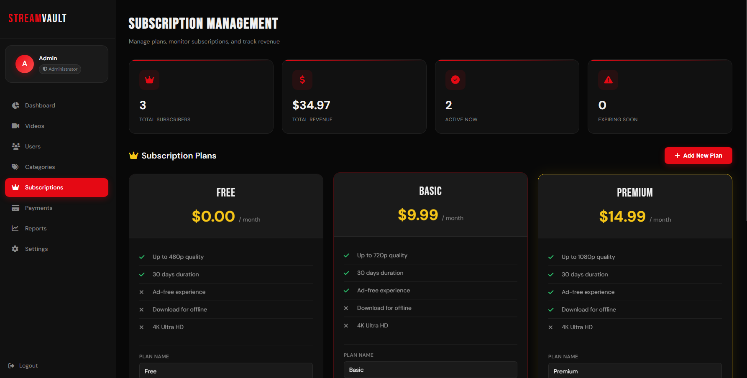Viewport: 747px width, 378px height.
Task: Go to the Payments section
Action: coord(38,208)
